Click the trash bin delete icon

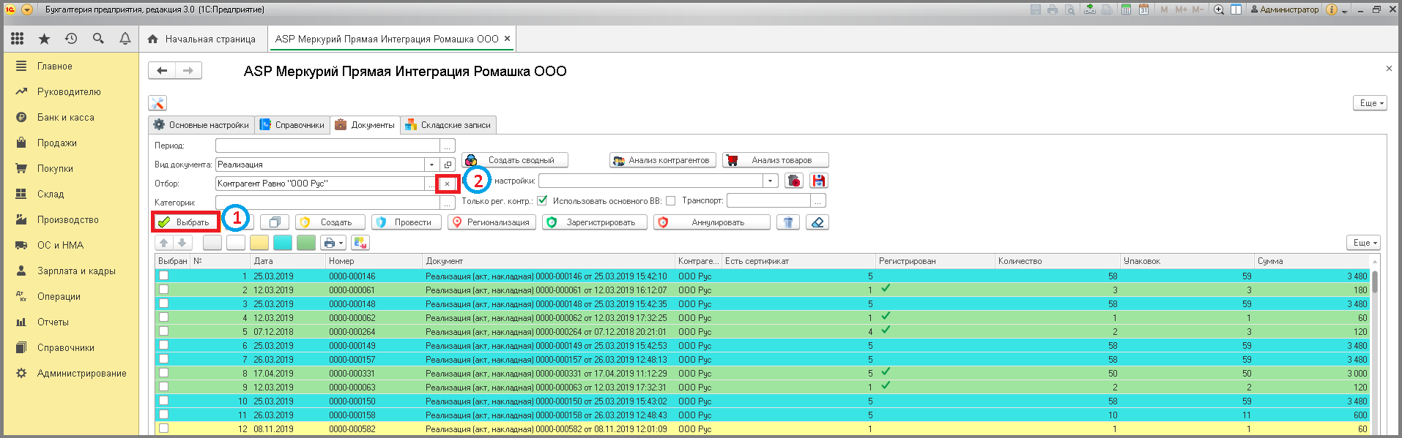click(788, 222)
